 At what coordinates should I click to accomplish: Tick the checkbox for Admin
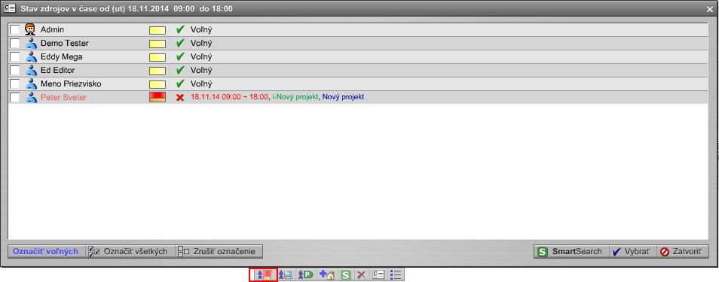tap(15, 30)
